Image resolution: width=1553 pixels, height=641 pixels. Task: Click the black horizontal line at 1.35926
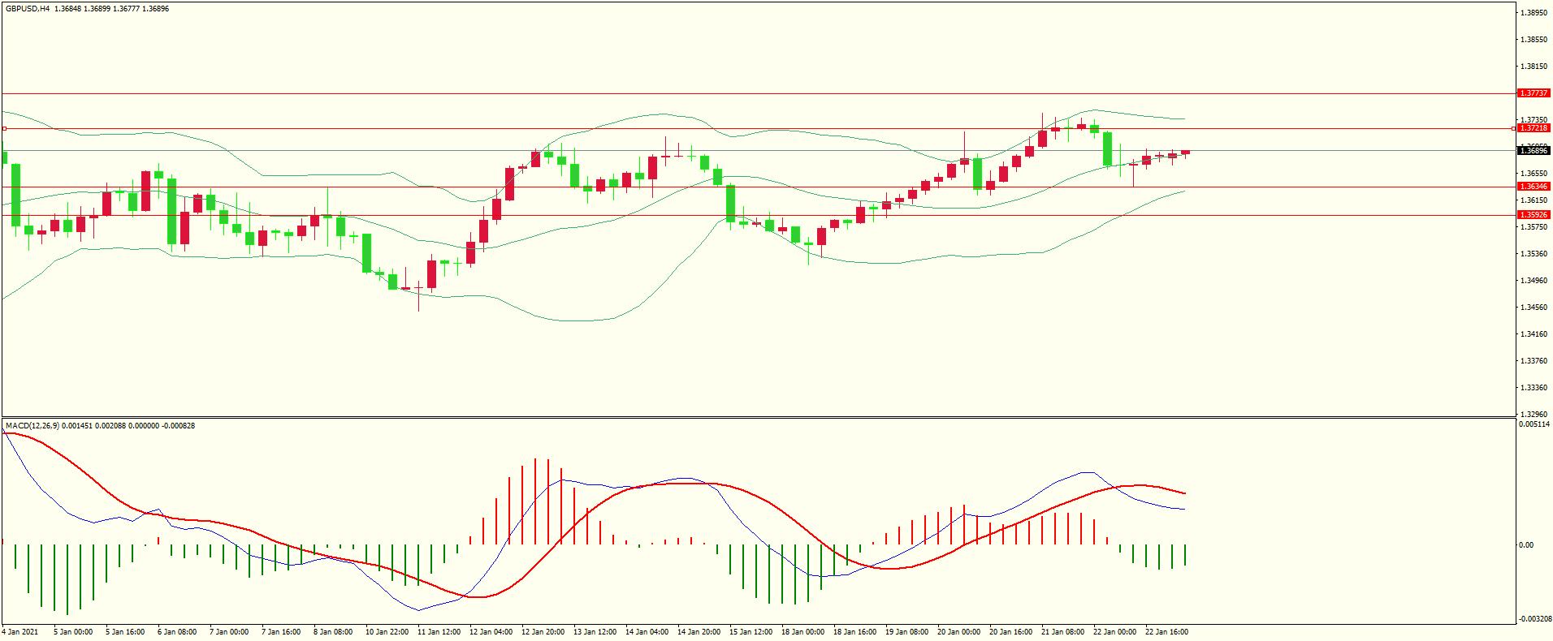759,215
